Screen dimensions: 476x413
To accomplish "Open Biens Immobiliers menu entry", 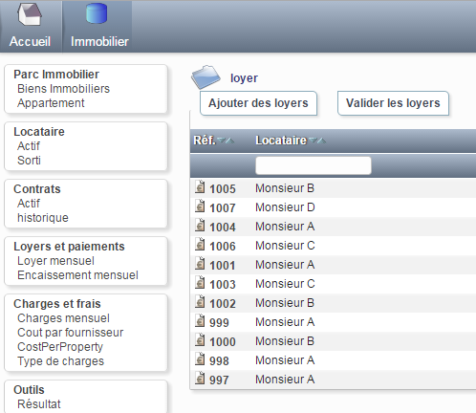I will click(x=63, y=89).
